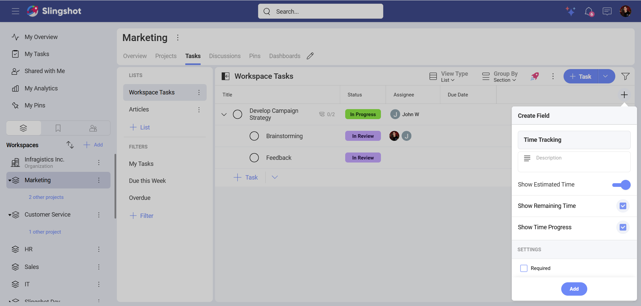The width and height of the screenshot is (641, 306).
Task: Switch to Dashboards tab
Action: pos(285,56)
